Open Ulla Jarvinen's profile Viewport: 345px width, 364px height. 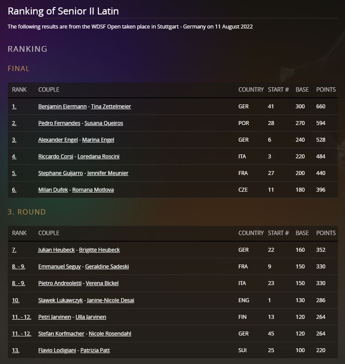tap(91, 317)
